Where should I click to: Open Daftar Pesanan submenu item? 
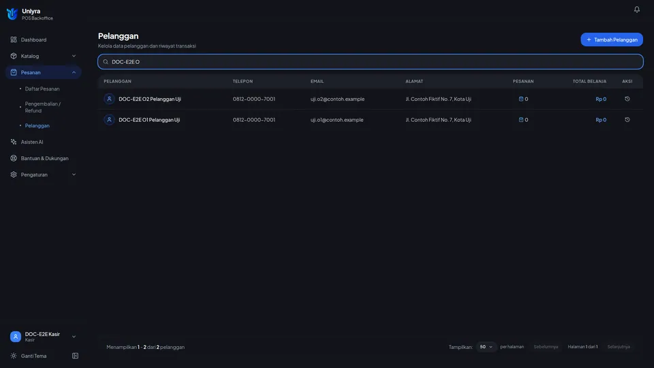pyautogui.click(x=42, y=89)
